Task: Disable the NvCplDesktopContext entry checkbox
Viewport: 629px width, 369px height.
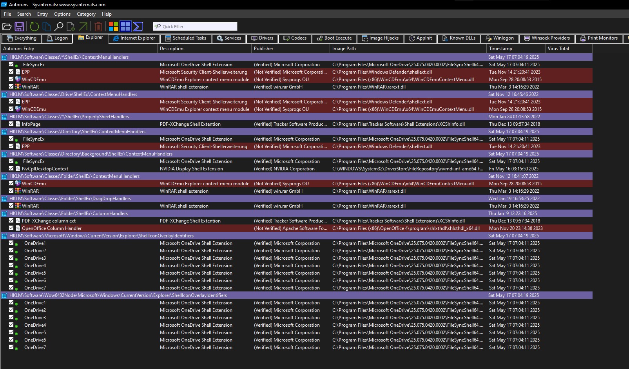Action: click(11, 168)
